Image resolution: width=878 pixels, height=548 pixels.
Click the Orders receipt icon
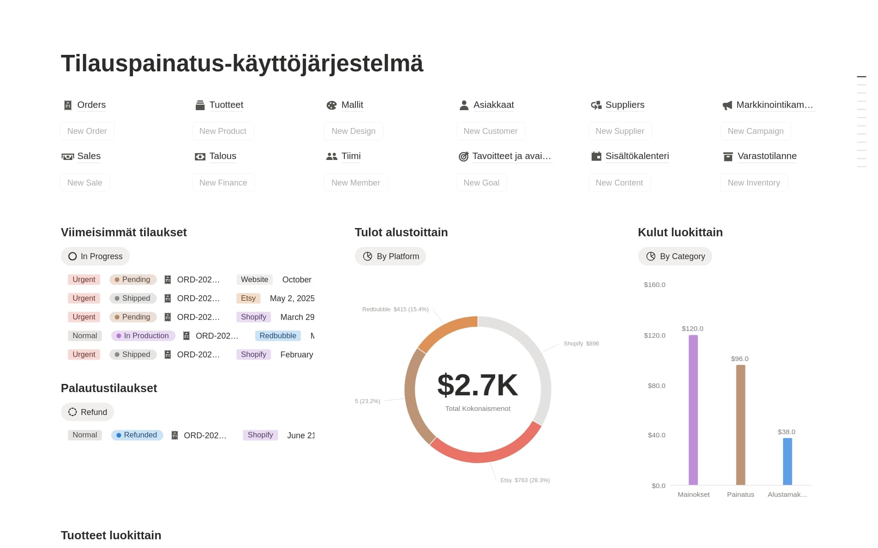(x=68, y=105)
